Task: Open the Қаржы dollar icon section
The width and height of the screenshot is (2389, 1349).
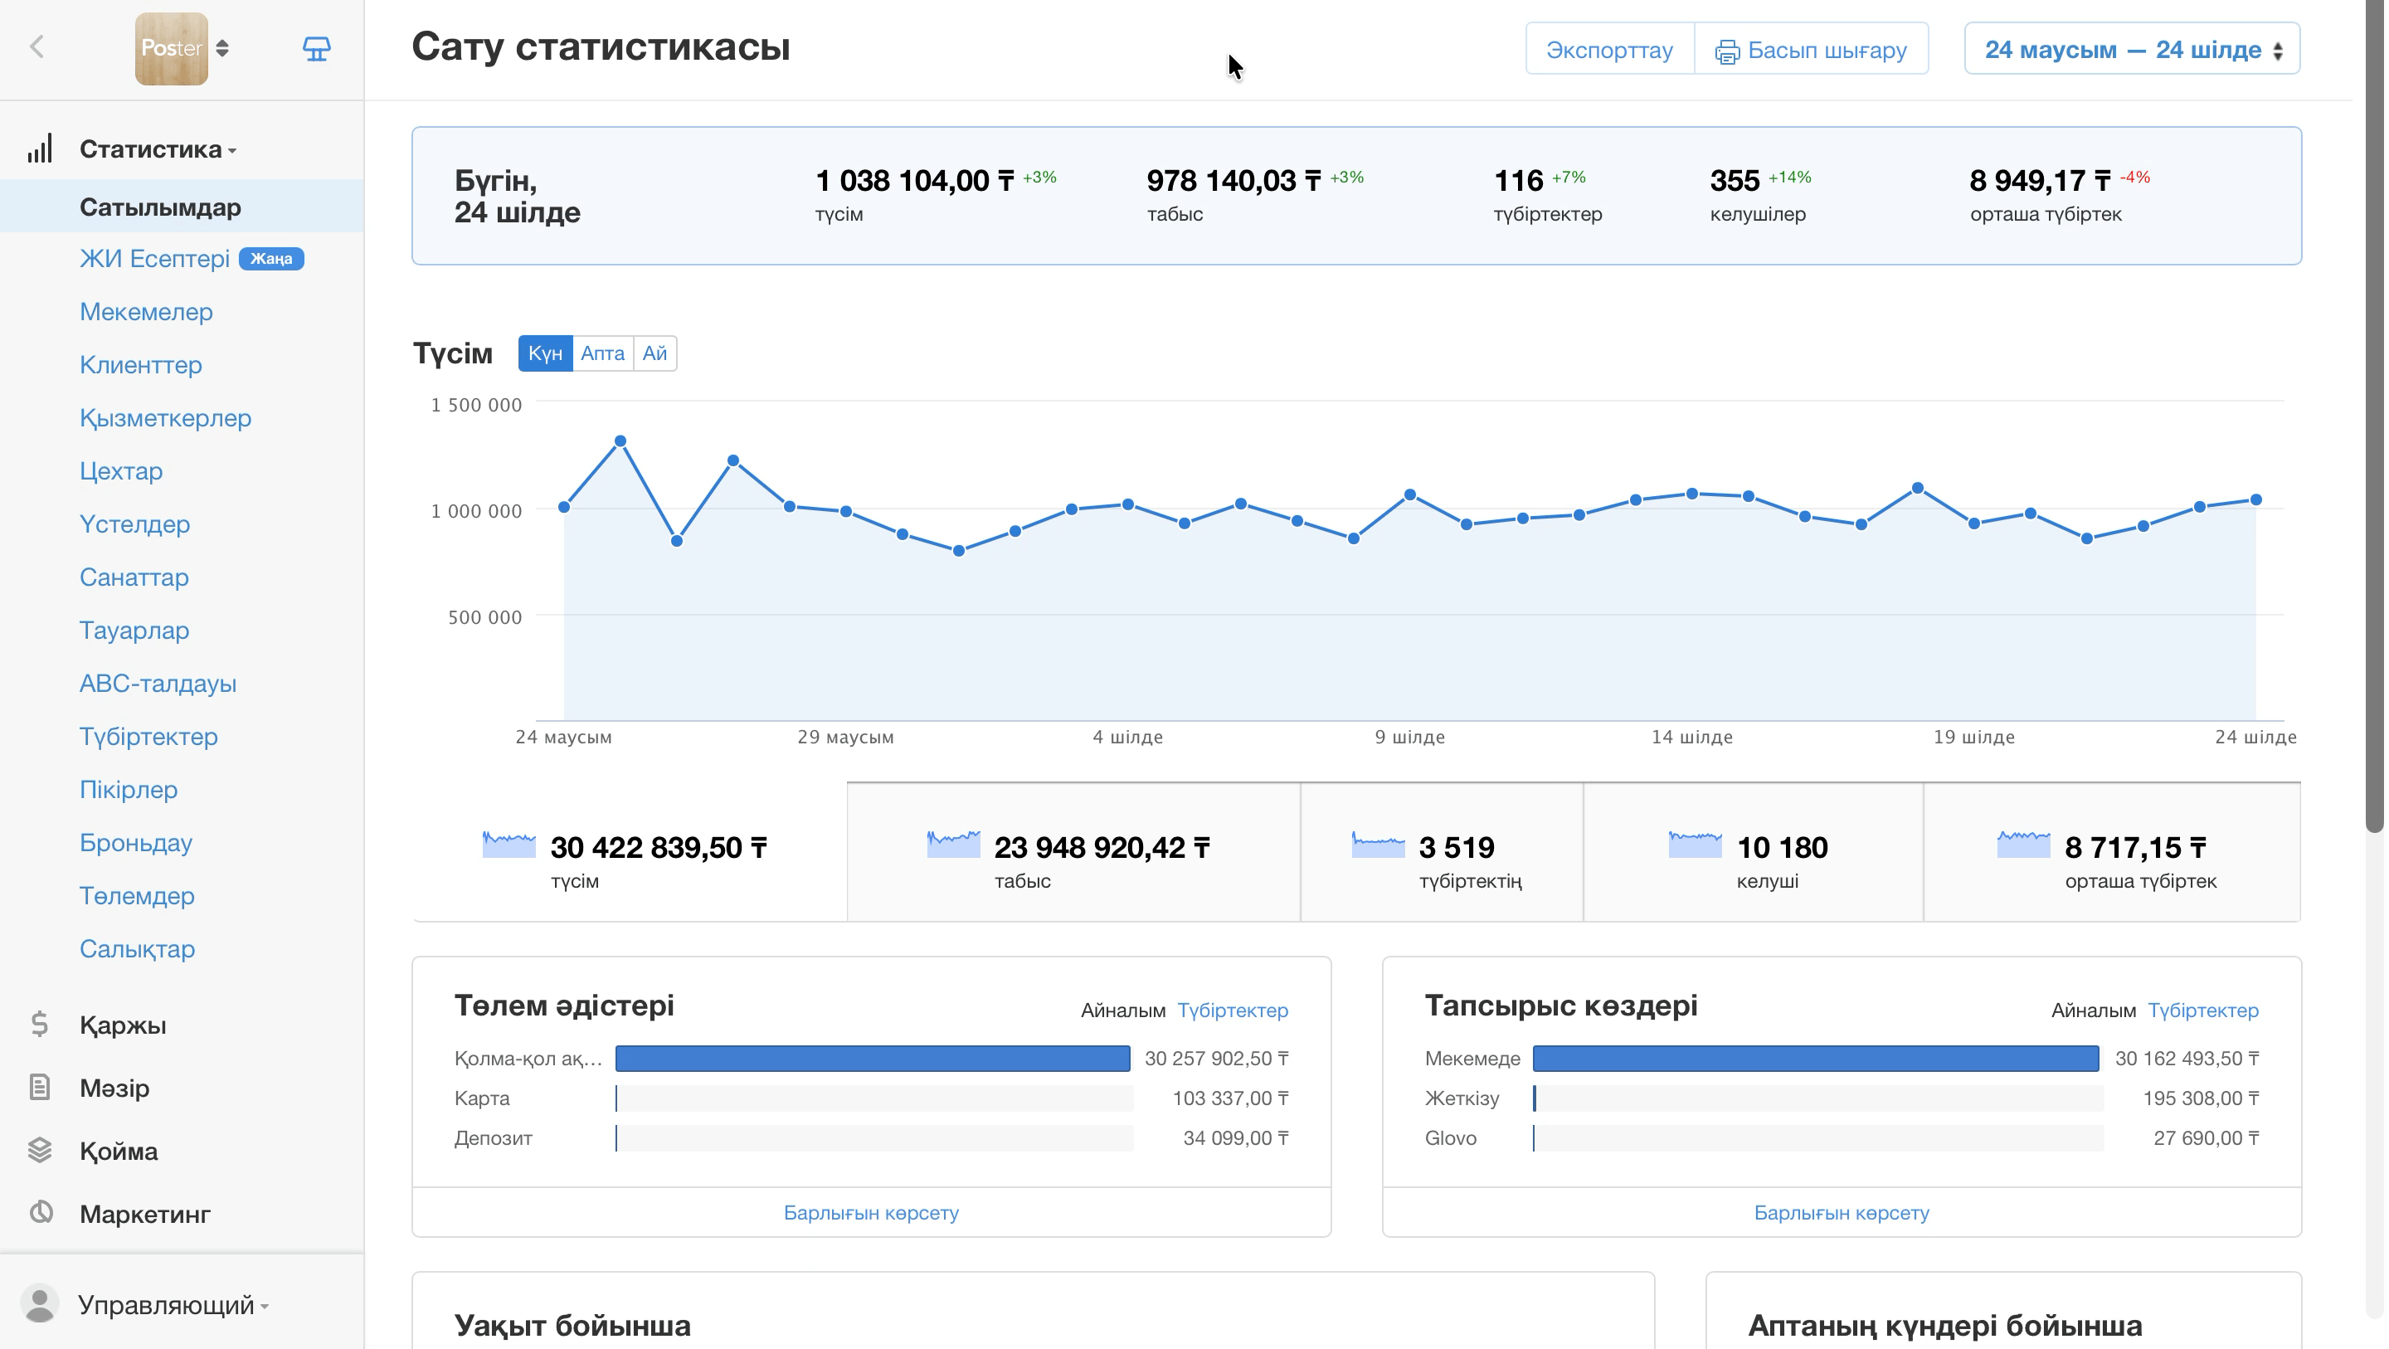Action: tap(40, 1025)
